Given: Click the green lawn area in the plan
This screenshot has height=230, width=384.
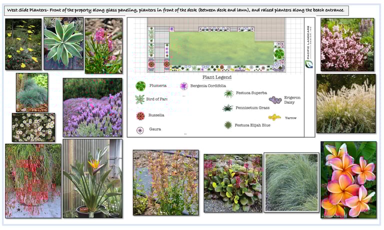Looking at the screenshot, I should tap(221, 48).
